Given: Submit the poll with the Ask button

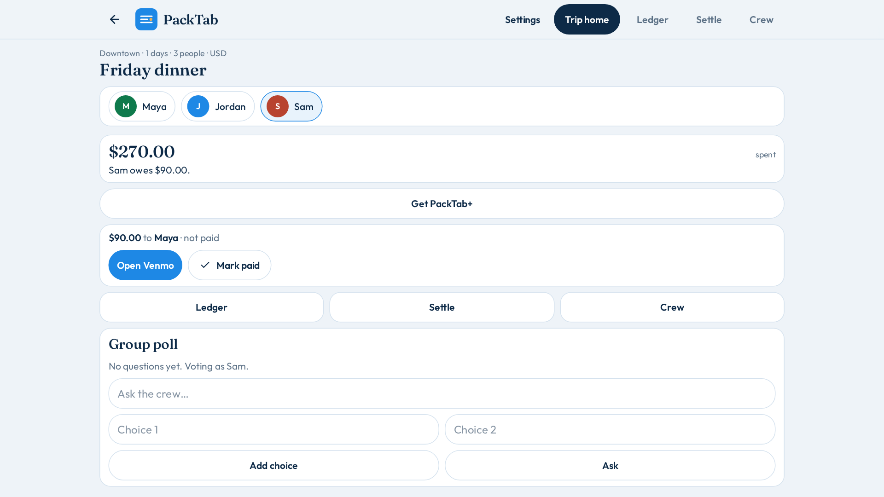Looking at the screenshot, I should point(610,465).
